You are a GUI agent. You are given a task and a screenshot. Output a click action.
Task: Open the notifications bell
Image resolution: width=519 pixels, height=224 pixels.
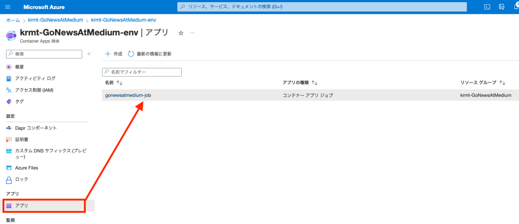tap(516, 7)
